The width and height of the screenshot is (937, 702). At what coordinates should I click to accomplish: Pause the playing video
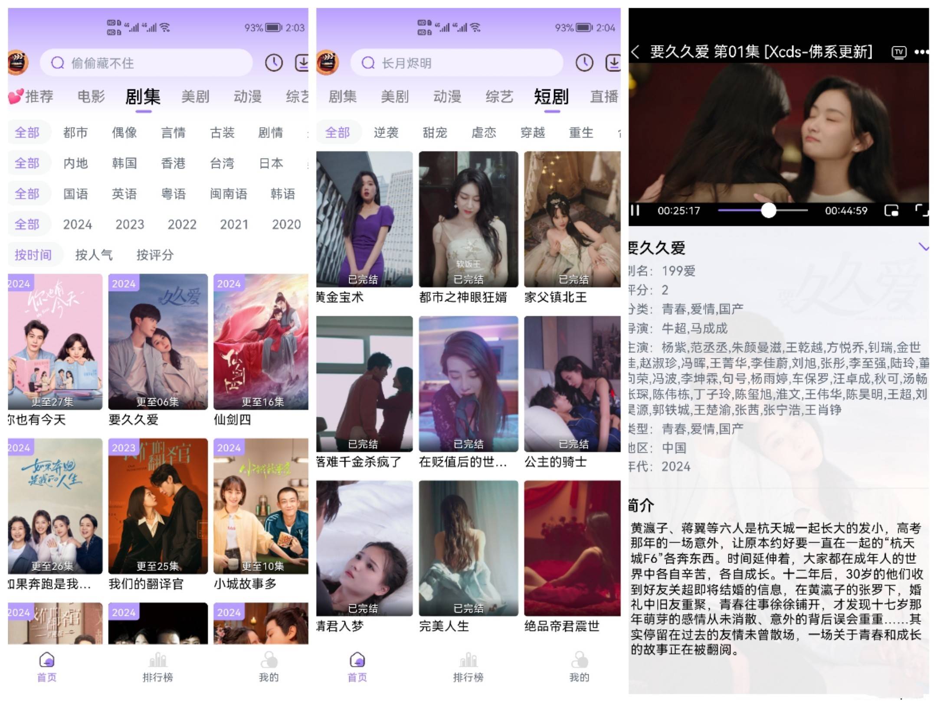tap(635, 211)
